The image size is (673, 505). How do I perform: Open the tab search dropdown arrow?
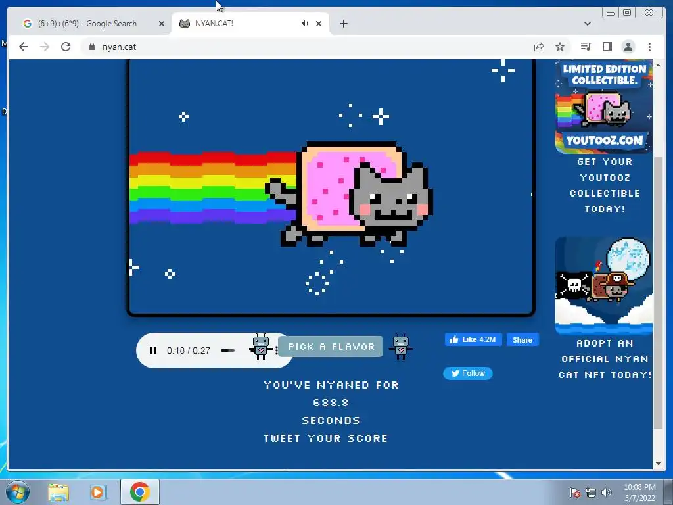[588, 24]
